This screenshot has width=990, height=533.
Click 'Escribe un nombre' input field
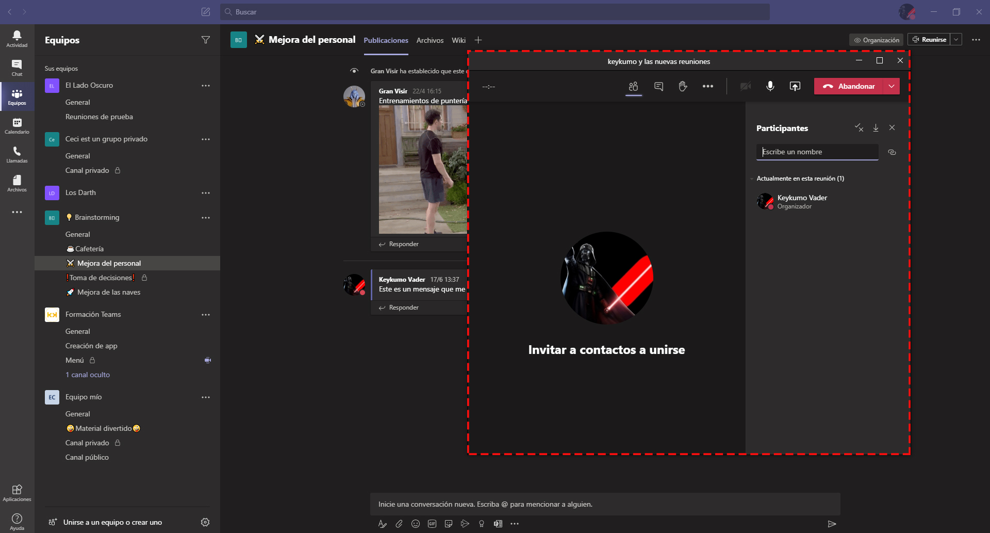(817, 152)
